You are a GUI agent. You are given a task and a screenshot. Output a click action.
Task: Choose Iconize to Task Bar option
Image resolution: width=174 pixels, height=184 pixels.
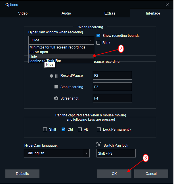point(61,61)
